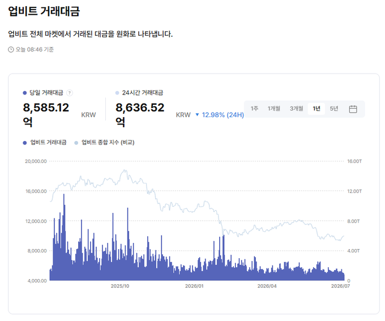Screen dimensions: 385x321
Task: Click the 8.00T right axis label
Action: pyautogui.click(x=353, y=221)
